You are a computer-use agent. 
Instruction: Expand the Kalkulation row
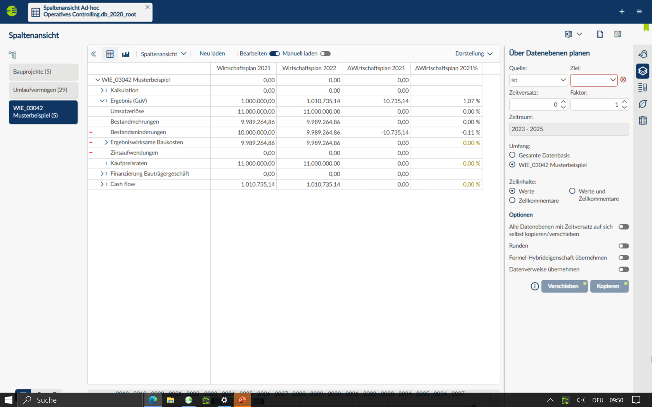pyautogui.click(x=102, y=90)
